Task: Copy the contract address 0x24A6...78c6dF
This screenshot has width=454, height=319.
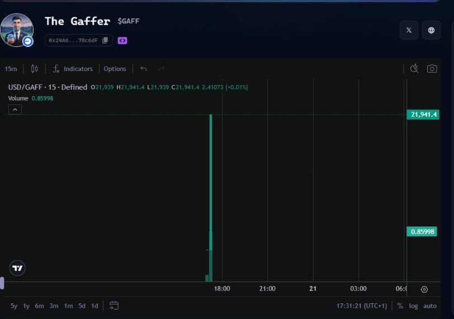Action: click(x=105, y=40)
